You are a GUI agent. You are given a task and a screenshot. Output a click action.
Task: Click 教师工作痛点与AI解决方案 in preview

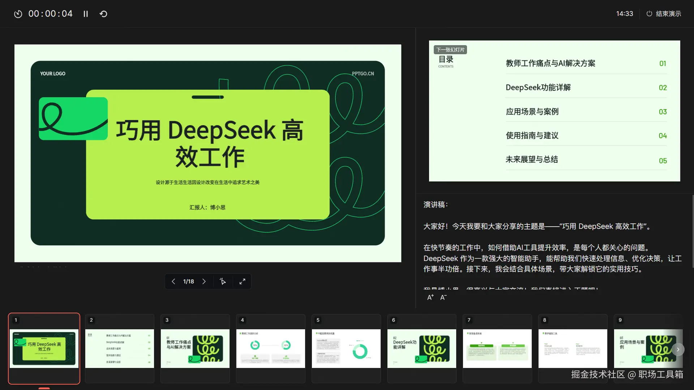point(551,63)
